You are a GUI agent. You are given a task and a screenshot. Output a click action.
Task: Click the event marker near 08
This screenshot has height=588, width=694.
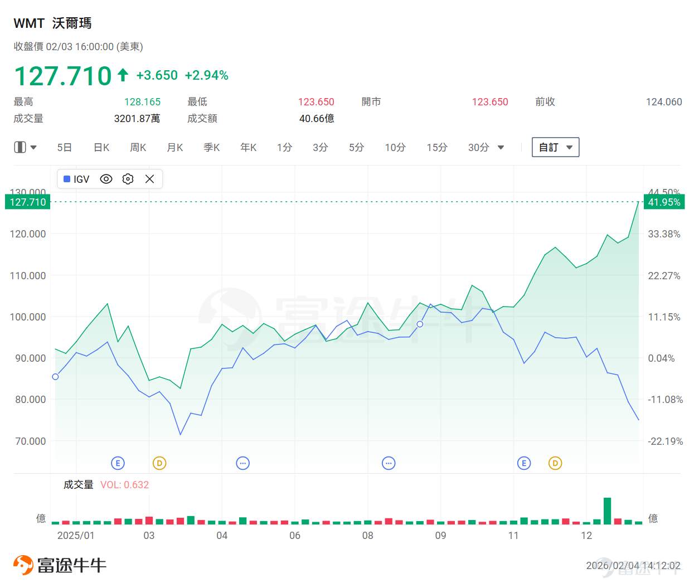click(389, 463)
